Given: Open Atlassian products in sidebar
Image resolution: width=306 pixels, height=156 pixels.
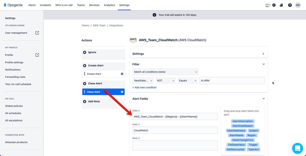Looking at the screenshot, I should coord(16,142).
